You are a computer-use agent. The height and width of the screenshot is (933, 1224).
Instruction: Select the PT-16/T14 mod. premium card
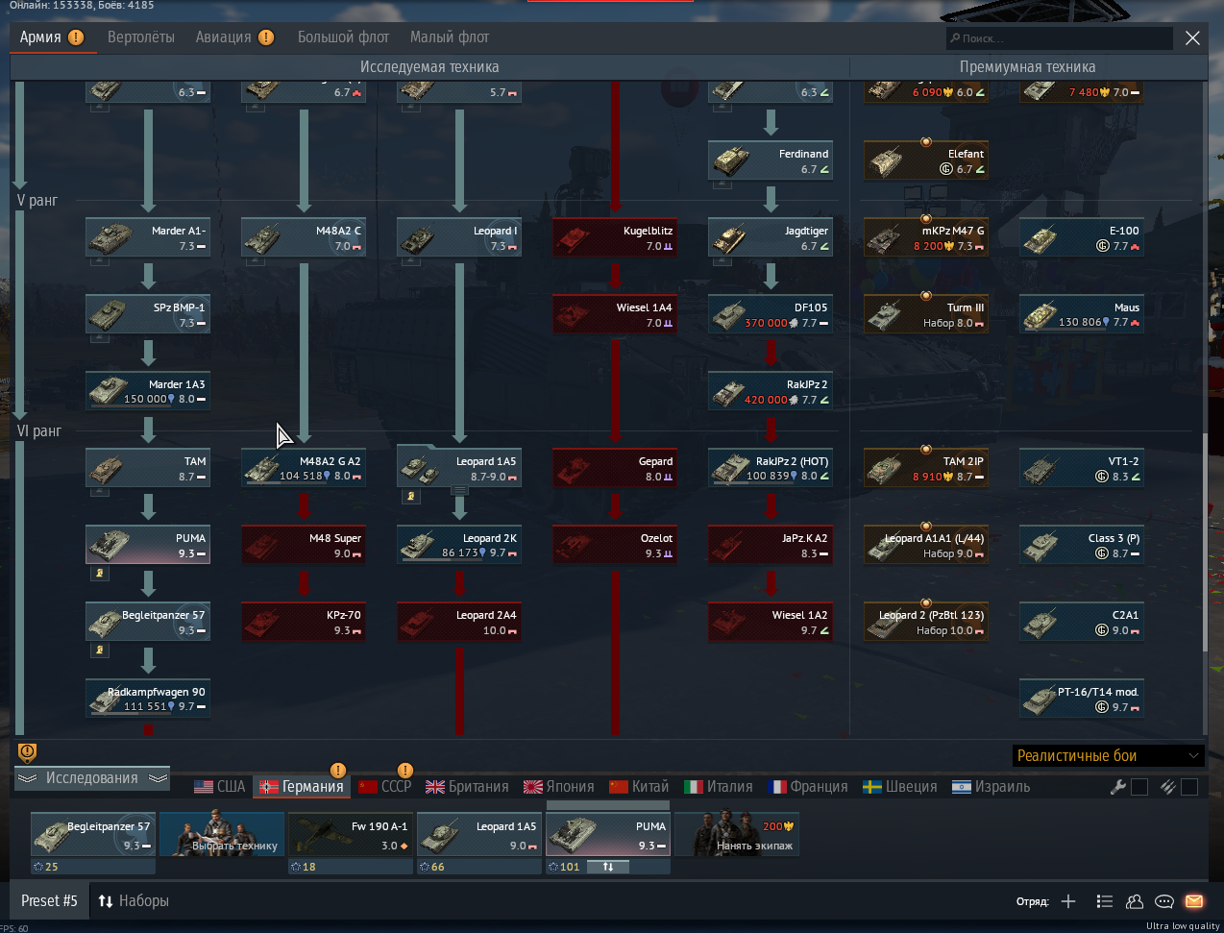pyautogui.click(x=1082, y=699)
